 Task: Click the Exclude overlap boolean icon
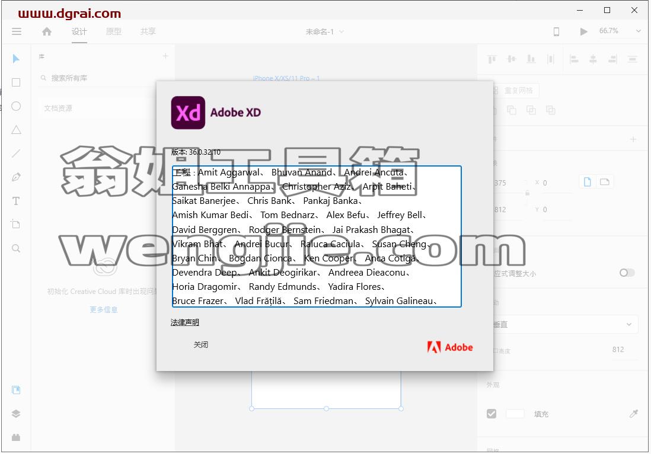[x=551, y=110]
